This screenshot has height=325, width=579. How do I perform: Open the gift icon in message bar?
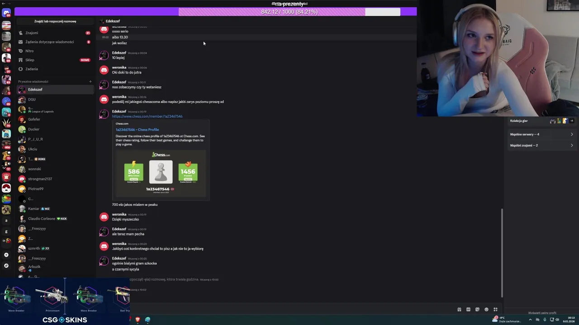[x=459, y=310]
